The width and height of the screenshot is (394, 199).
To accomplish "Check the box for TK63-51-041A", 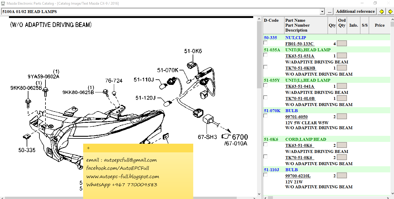I will [x=265, y=85].
